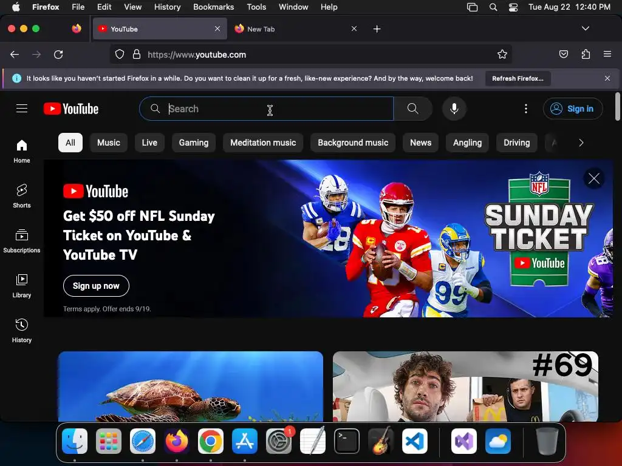Select the Background music chip
This screenshot has height=466, width=622.
353,143
